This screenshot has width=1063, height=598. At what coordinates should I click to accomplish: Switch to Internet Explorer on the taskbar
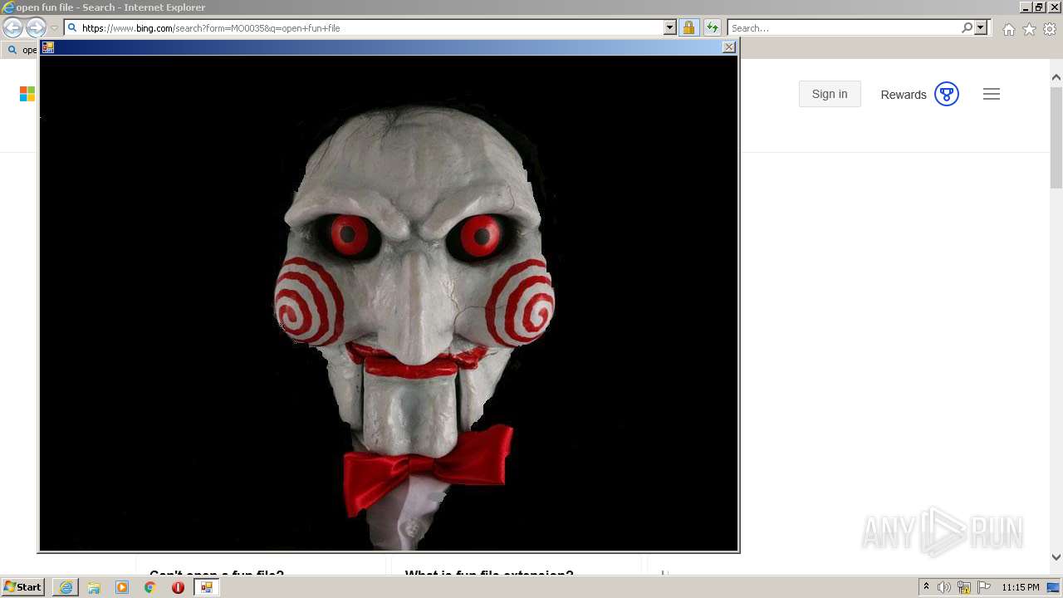66,587
